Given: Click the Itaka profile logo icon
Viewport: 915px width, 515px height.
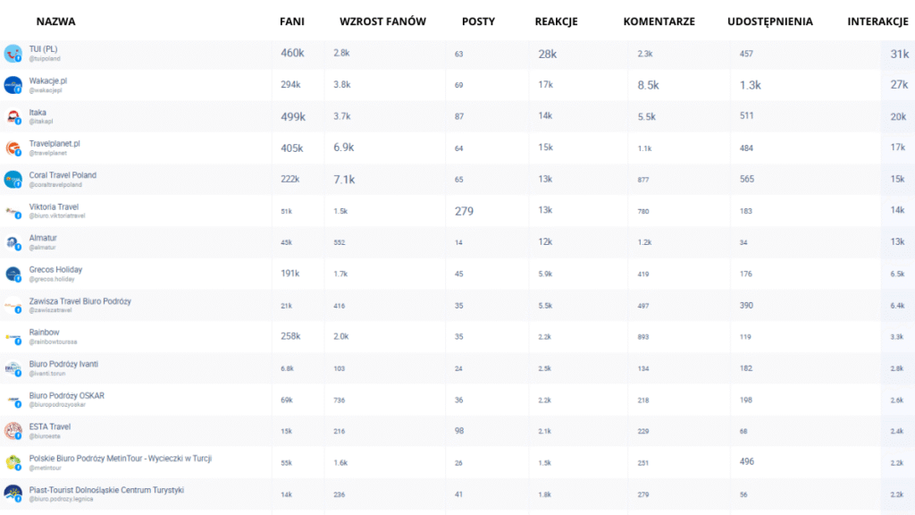Looking at the screenshot, I should pos(13,117).
